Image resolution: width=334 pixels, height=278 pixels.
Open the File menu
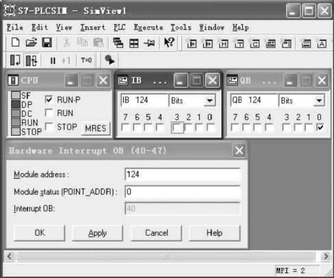(15, 28)
